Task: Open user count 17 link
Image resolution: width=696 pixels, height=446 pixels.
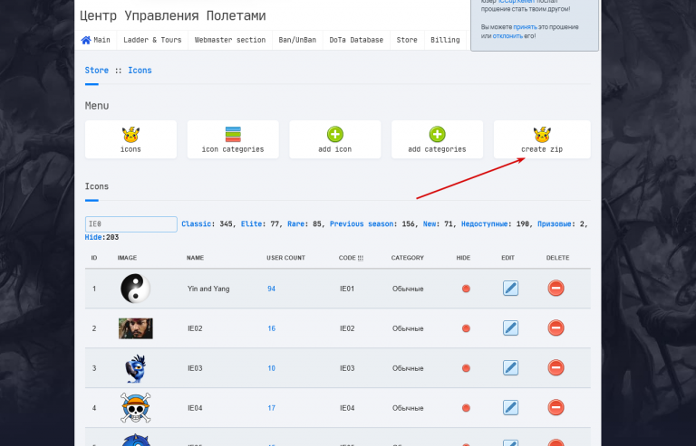Action: (271, 408)
